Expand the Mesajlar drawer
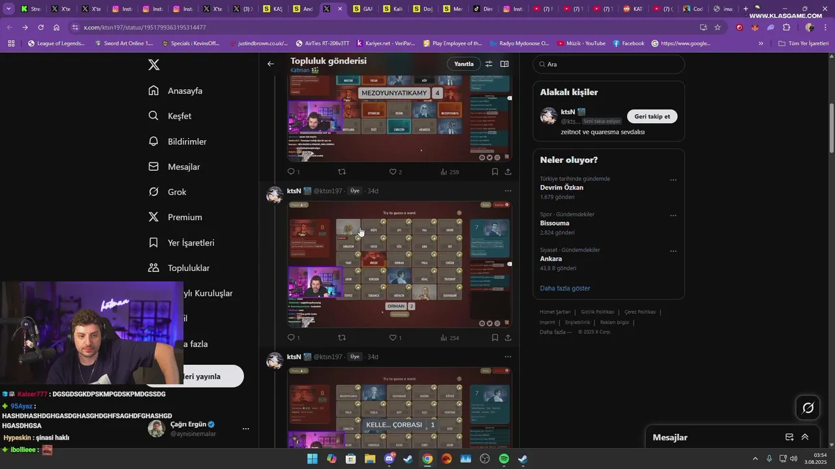 [x=805, y=437]
